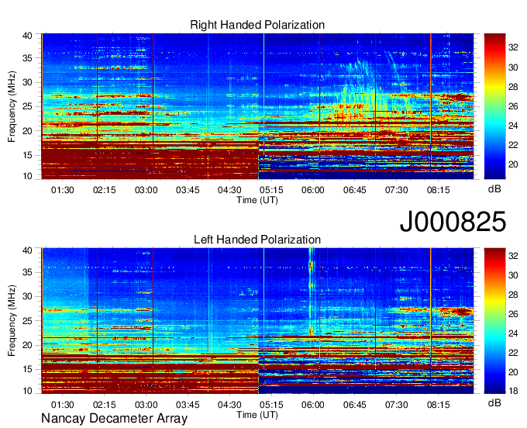Click the 01:30 tick on the upper time axis
The height and width of the screenshot is (428, 527).
click(63, 190)
